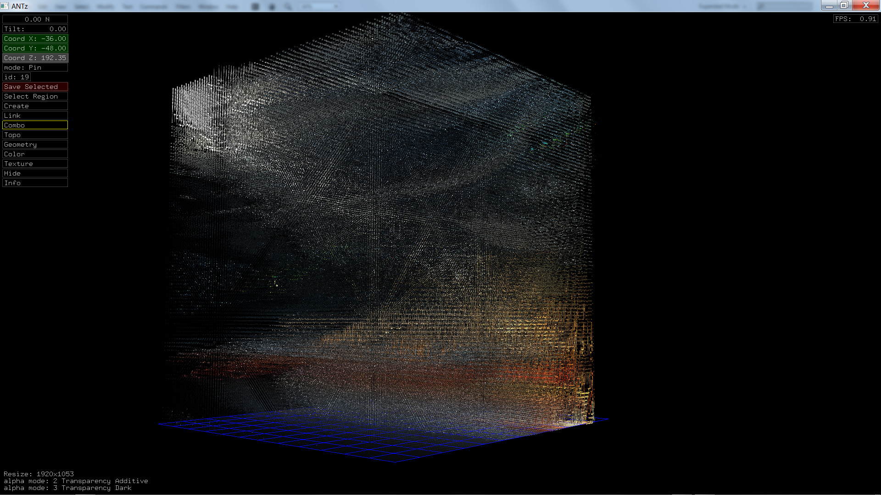Select the highlighted Combo entry
This screenshot has height=495, width=881.
coord(35,125)
